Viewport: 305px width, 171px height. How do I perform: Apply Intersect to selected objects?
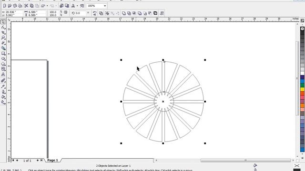(134, 13)
